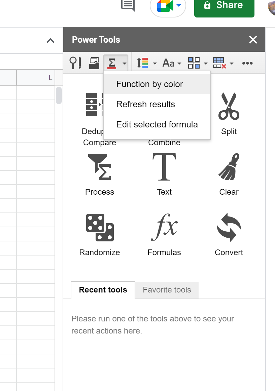Switch to the Favorite tools tab

(166, 289)
